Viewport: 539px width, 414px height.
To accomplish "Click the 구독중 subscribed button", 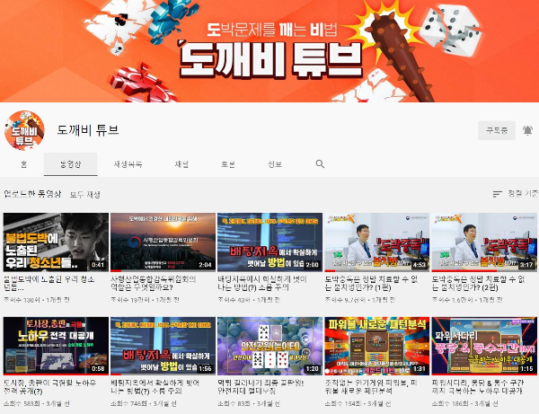I will coord(497,130).
